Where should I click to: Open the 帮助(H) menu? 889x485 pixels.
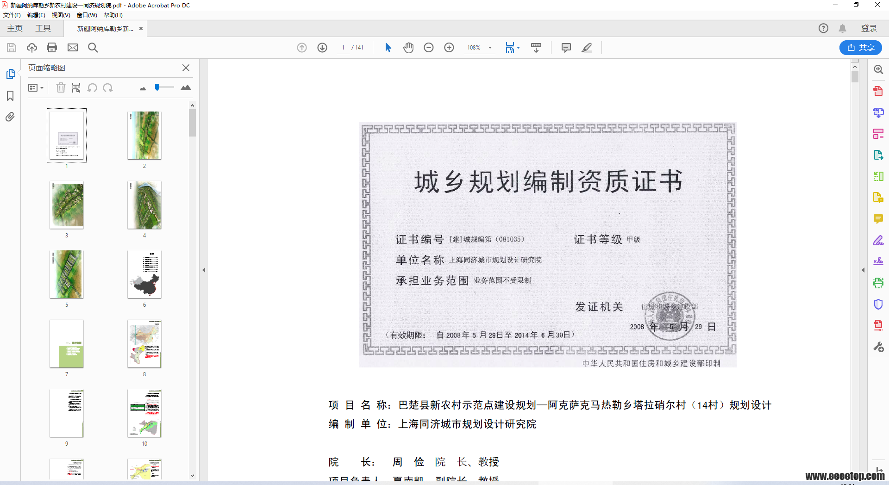pyautogui.click(x=113, y=15)
